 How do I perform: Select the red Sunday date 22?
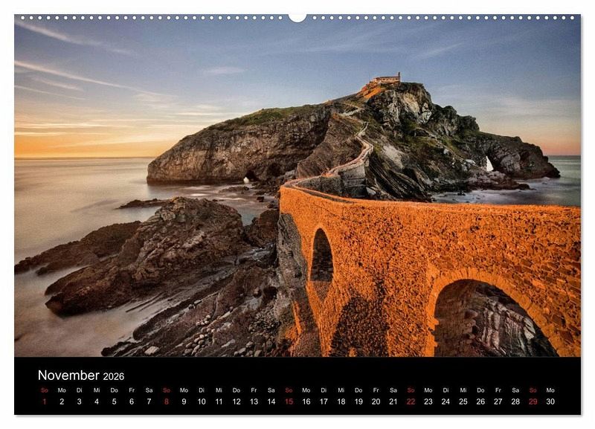coord(411,401)
